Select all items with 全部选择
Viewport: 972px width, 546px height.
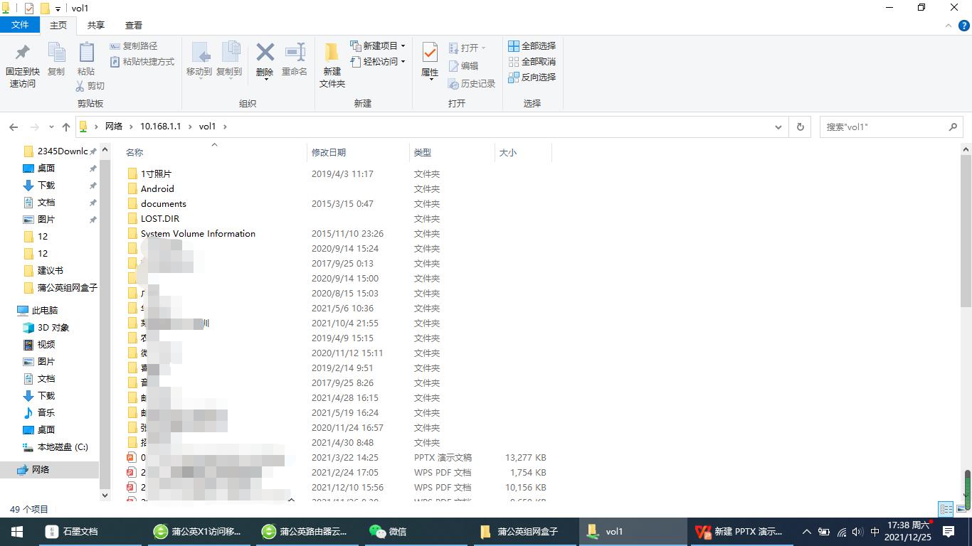tap(532, 45)
